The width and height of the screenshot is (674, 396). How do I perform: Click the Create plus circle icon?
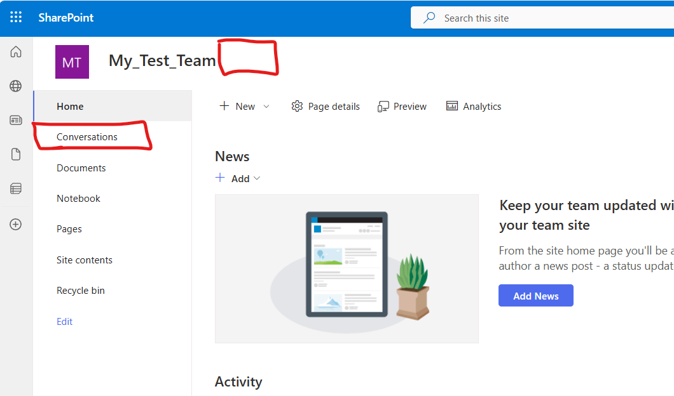(16, 225)
